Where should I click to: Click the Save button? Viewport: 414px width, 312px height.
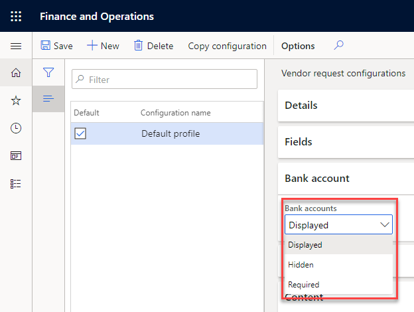(x=57, y=46)
